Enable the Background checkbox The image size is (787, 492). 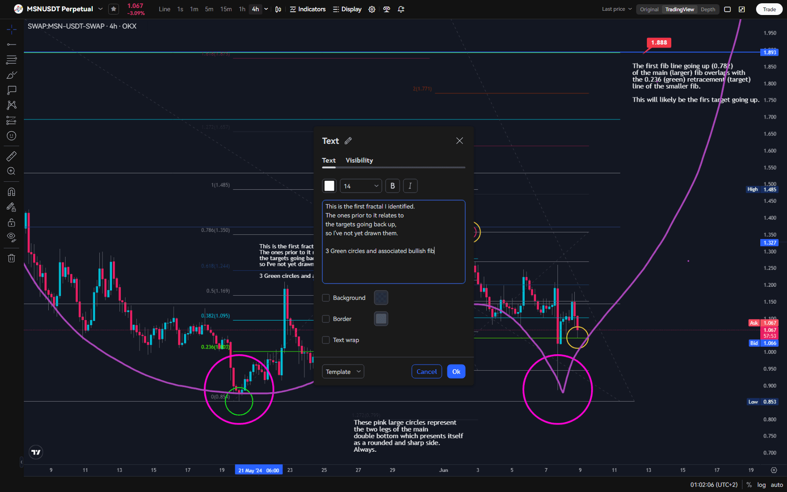click(326, 298)
